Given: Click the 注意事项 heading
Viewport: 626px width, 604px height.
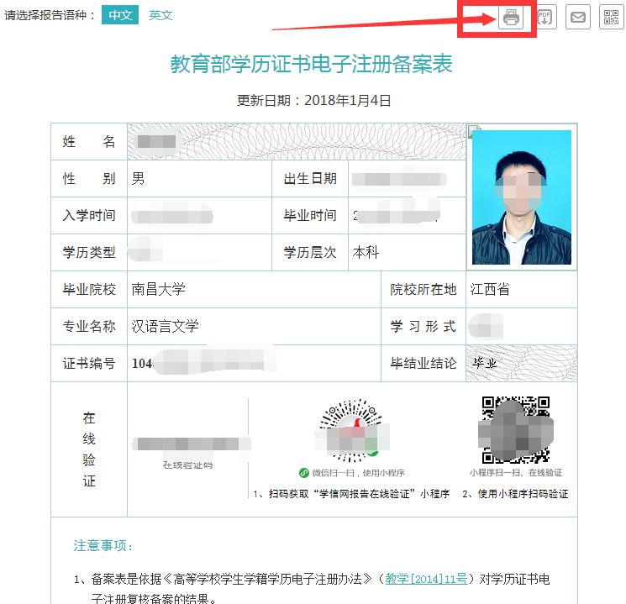Looking at the screenshot, I should (104, 546).
